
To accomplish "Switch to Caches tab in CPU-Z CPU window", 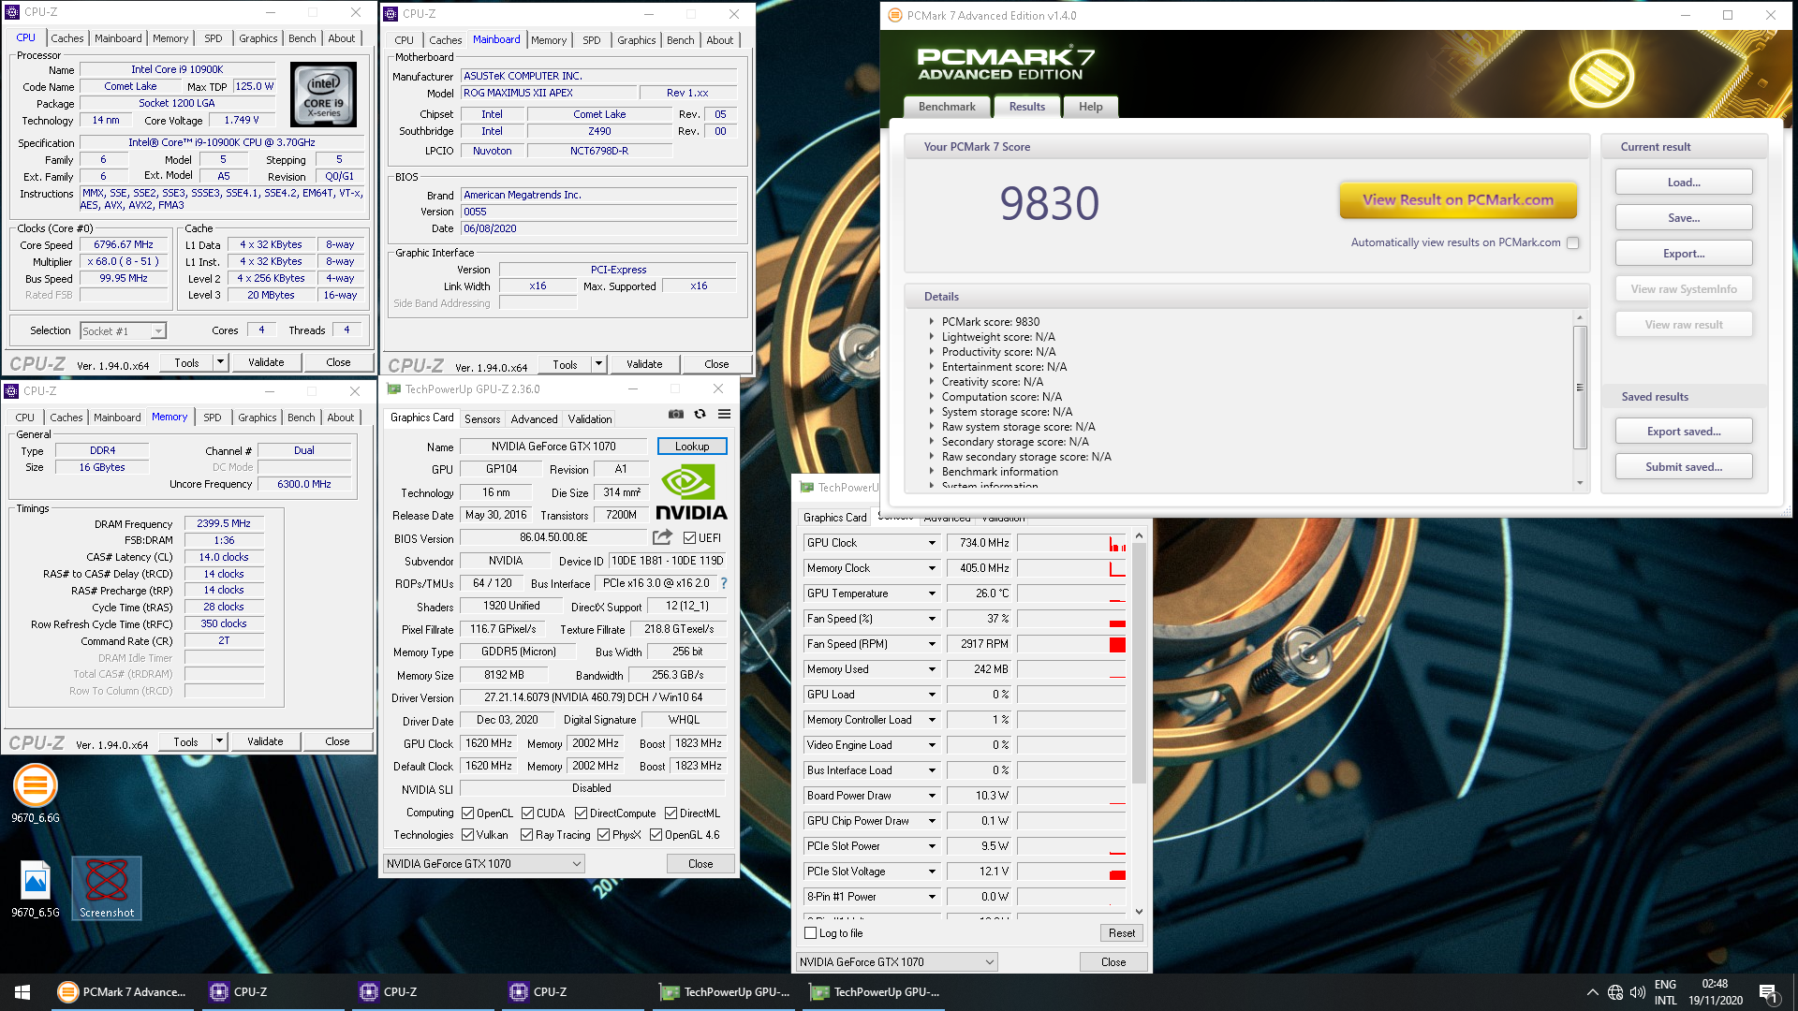I will point(66,38).
